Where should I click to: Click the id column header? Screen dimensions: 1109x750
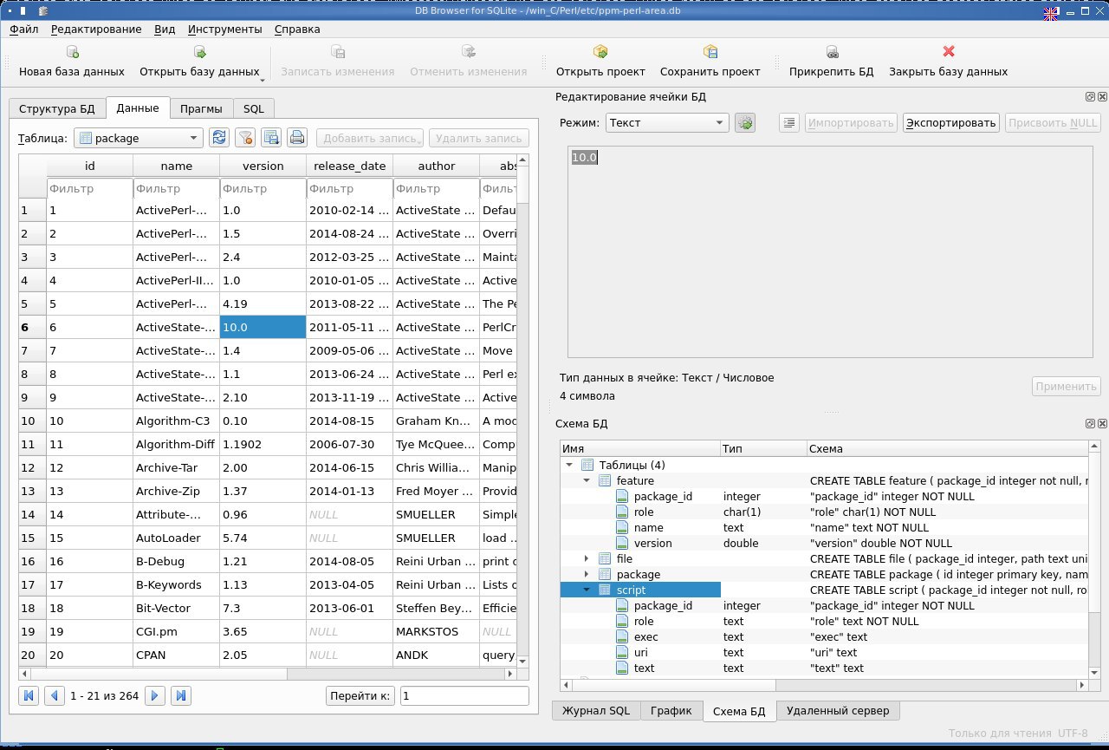click(90, 166)
